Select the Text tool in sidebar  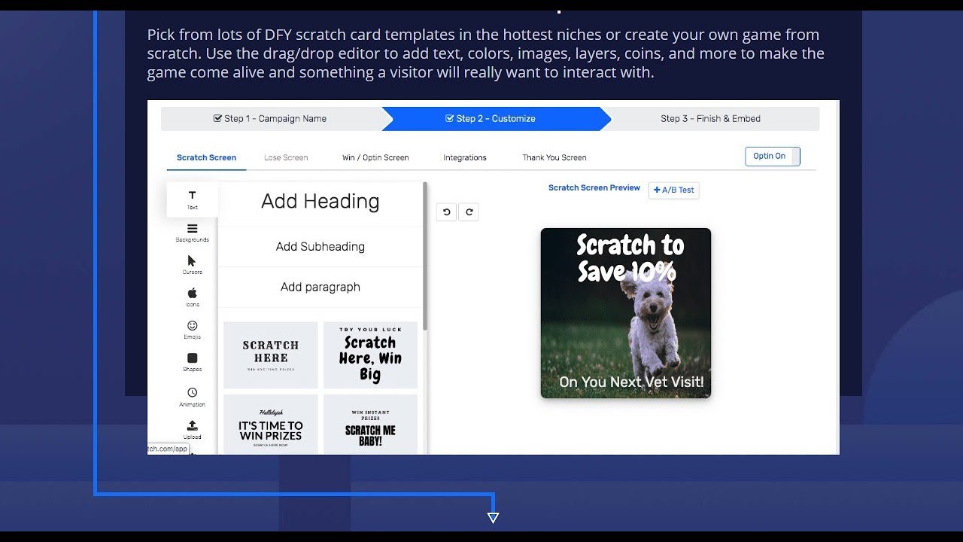[193, 200]
